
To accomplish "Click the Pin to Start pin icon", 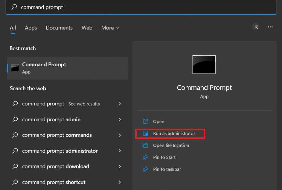I will (x=145, y=157).
